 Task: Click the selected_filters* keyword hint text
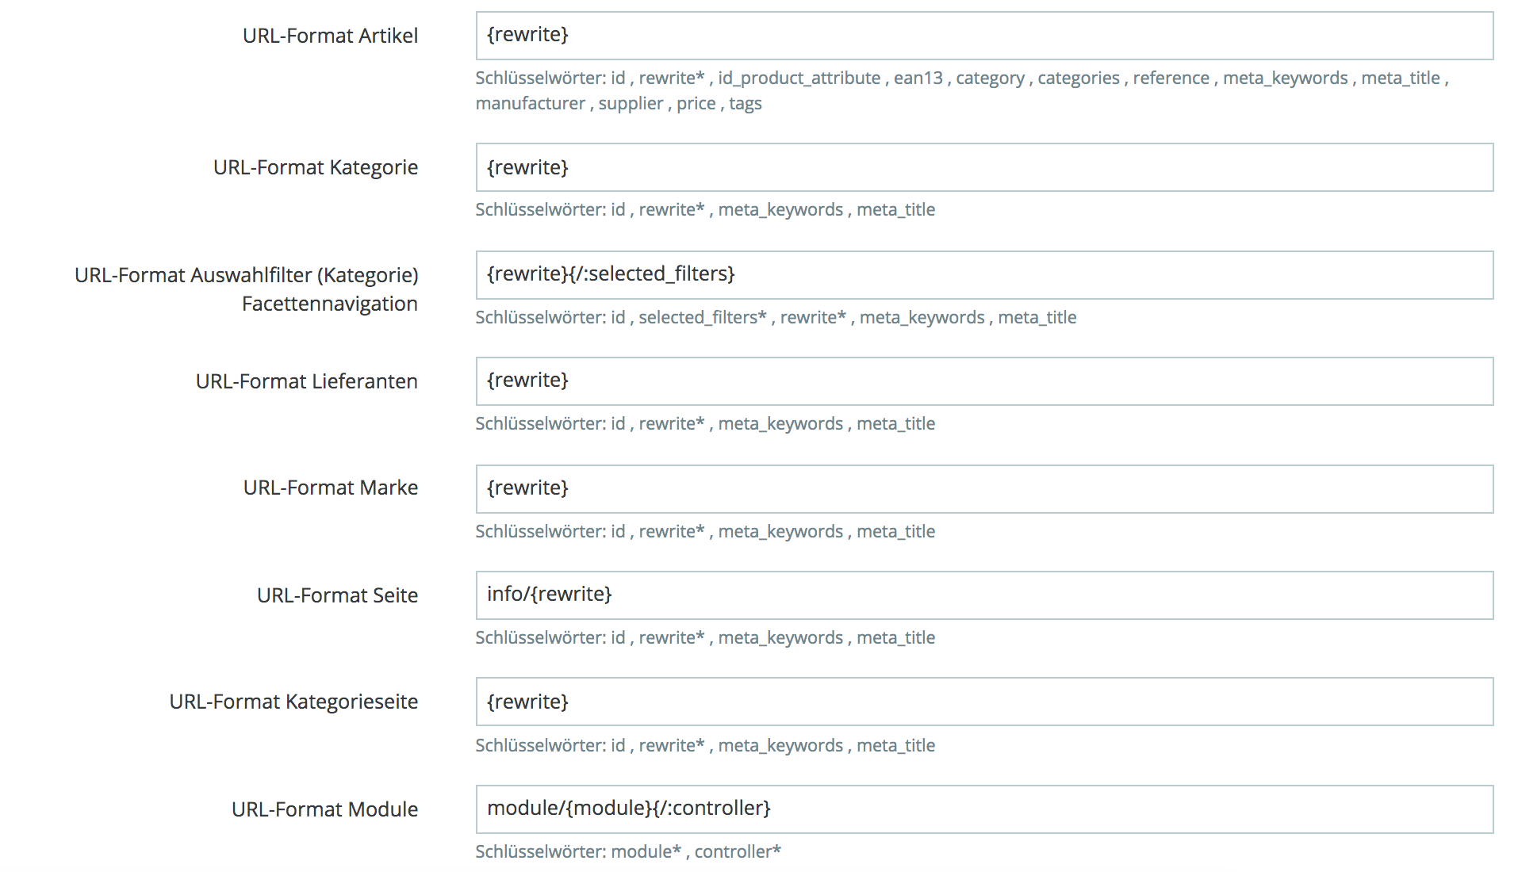(x=703, y=317)
